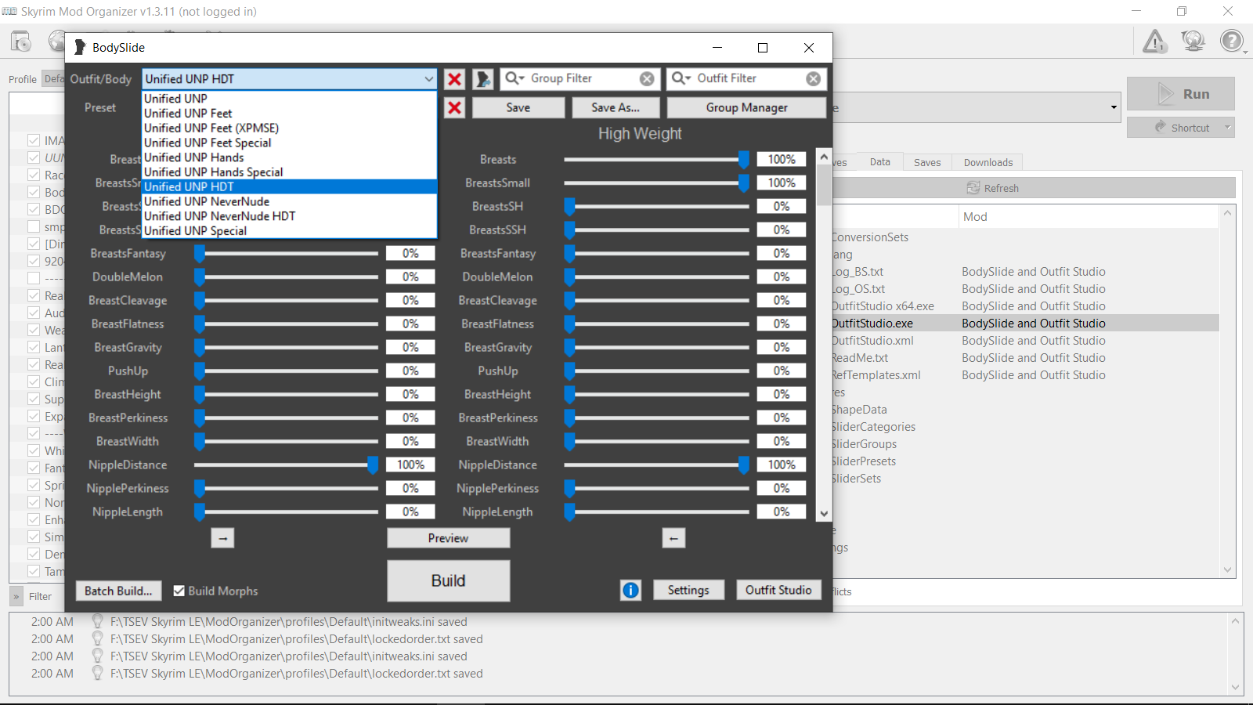
Task: Click the red X beside the Preset row
Action: (454, 108)
